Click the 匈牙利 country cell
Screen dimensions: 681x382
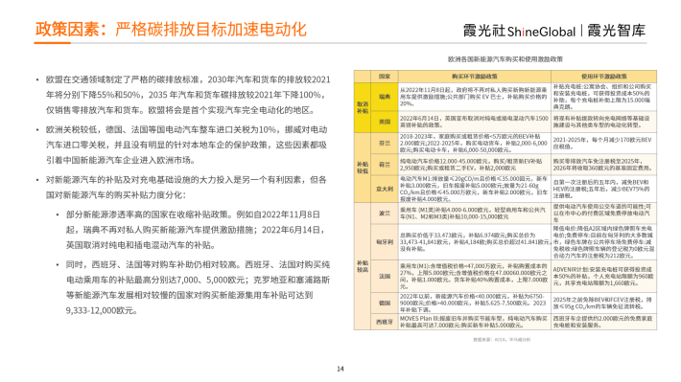(385, 242)
